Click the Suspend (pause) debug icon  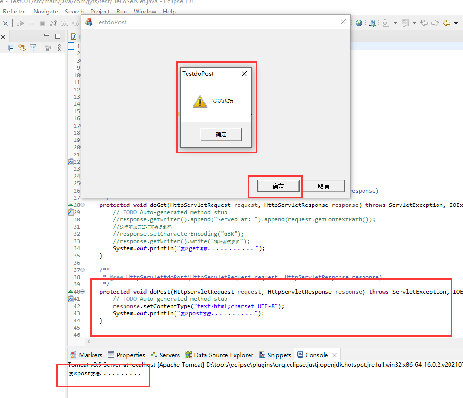pyautogui.click(x=31, y=23)
